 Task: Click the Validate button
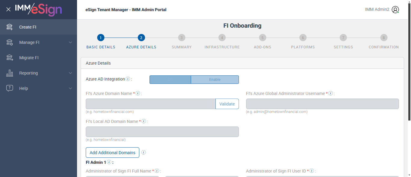point(227,104)
